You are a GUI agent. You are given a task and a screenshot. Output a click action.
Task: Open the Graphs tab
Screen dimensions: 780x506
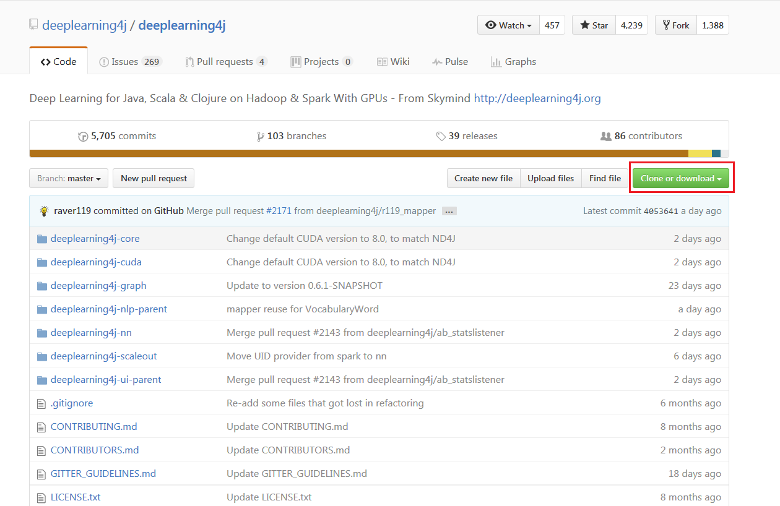coord(513,61)
